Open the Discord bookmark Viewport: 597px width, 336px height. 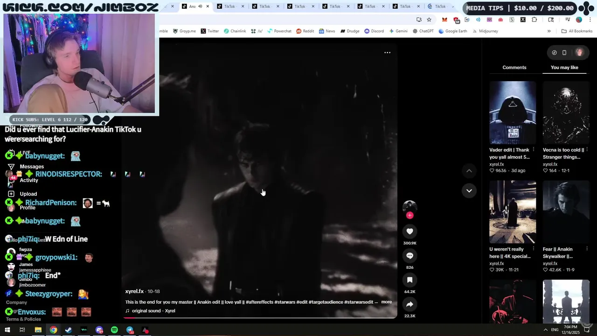[x=374, y=31]
